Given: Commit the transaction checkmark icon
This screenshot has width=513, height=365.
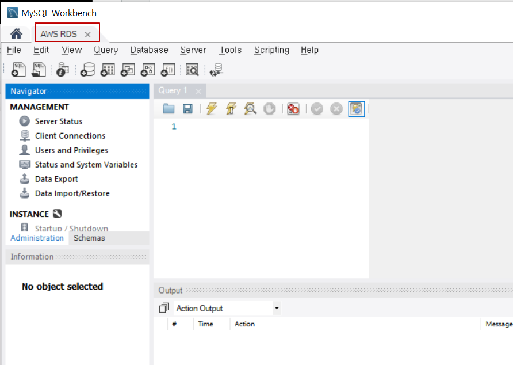Looking at the screenshot, I should pos(317,108).
